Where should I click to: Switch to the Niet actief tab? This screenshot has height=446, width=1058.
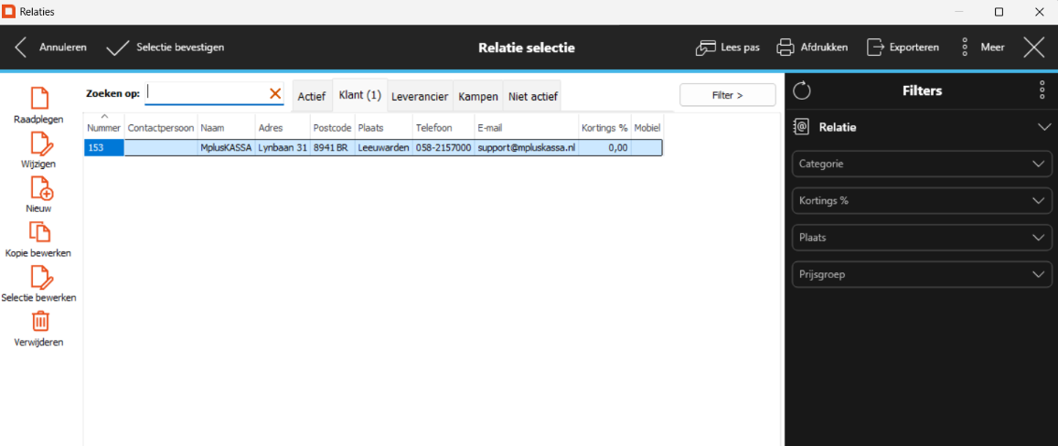click(x=531, y=96)
